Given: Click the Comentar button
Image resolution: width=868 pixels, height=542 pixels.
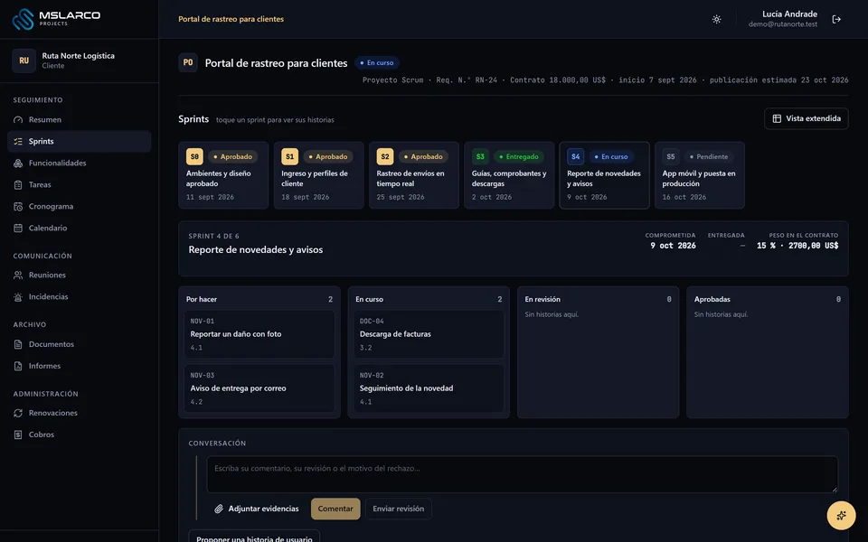Looking at the screenshot, I should tap(335, 509).
